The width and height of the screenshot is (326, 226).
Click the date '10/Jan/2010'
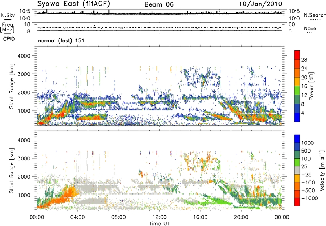[x=260, y=4]
